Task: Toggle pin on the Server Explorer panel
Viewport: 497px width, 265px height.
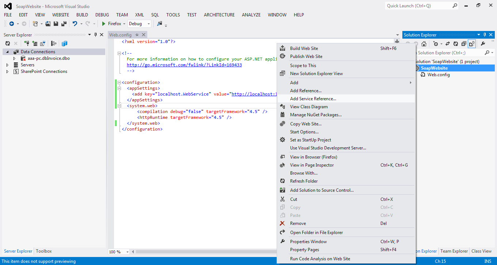Action: click(96, 35)
